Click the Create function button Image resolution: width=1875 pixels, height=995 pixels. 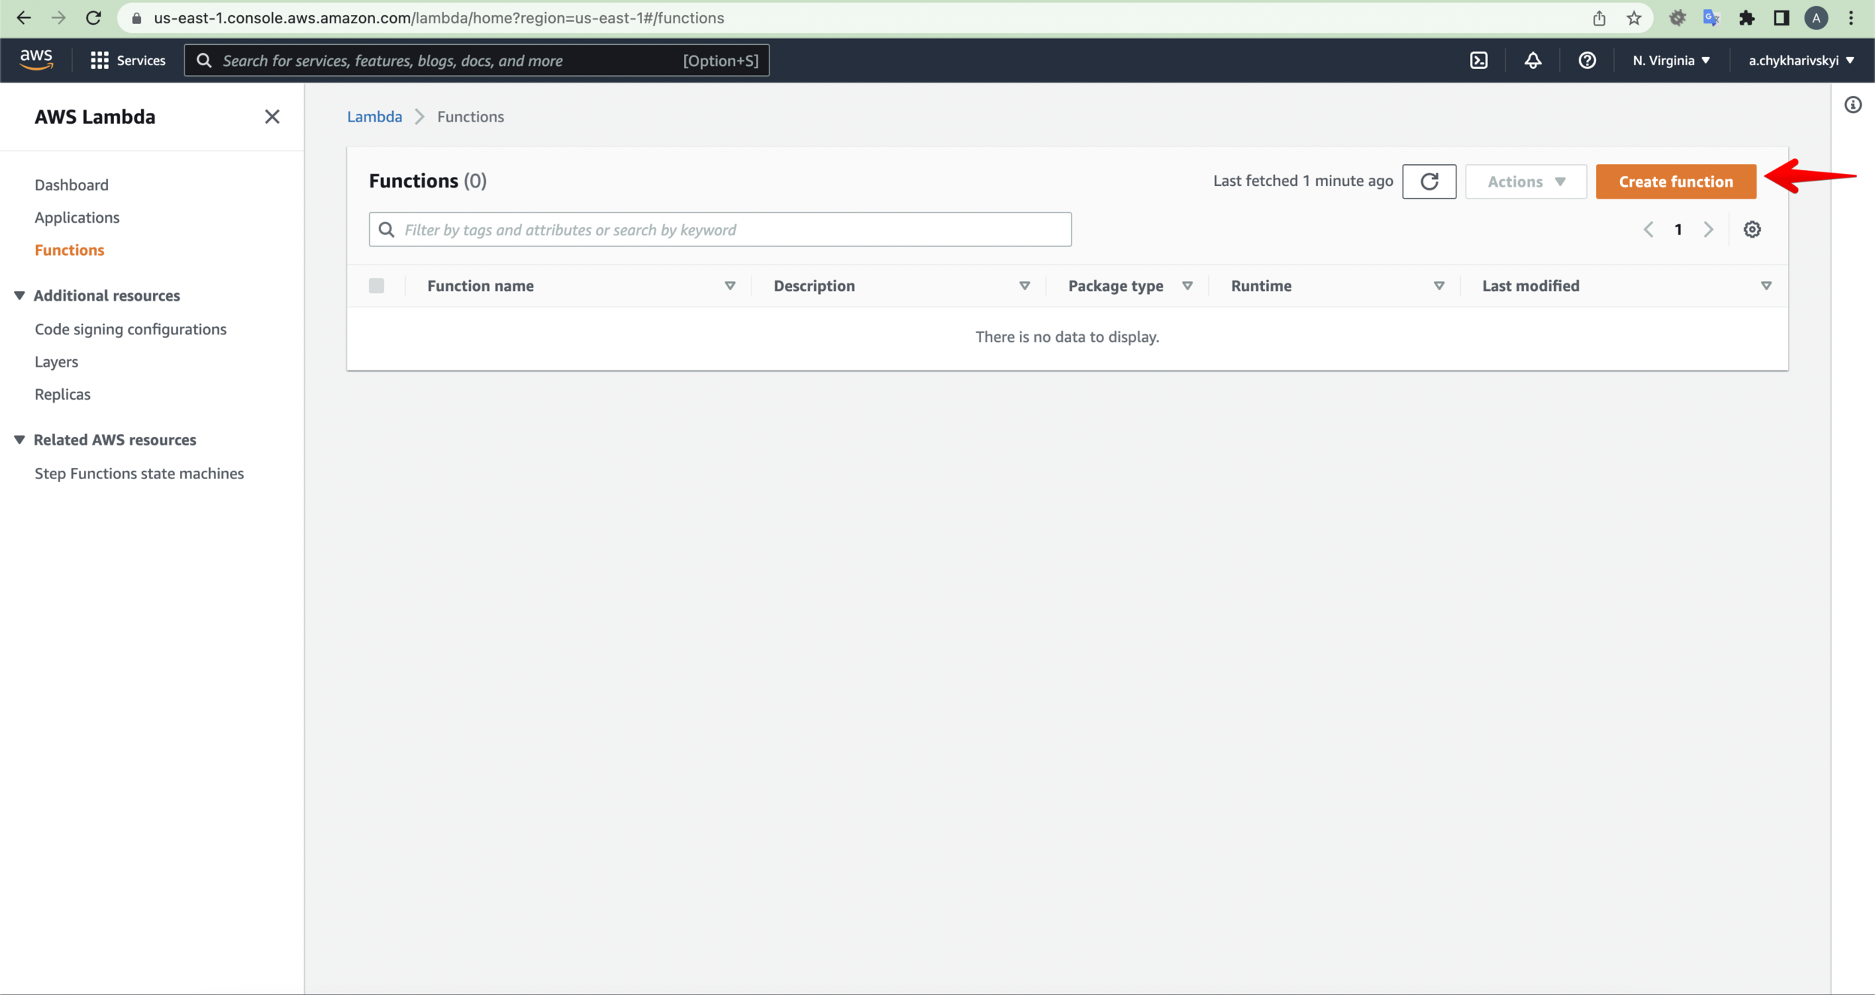(x=1675, y=181)
